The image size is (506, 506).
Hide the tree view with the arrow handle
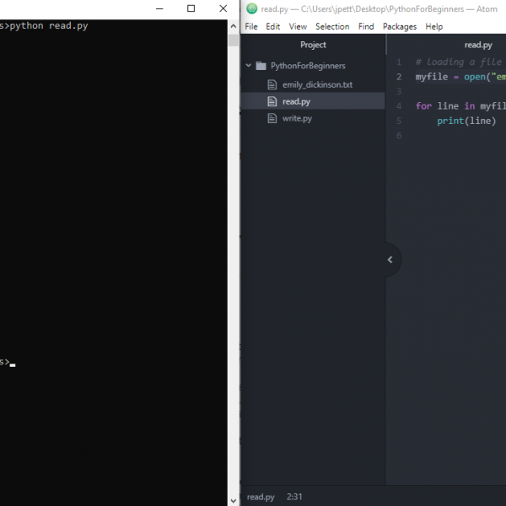click(392, 260)
